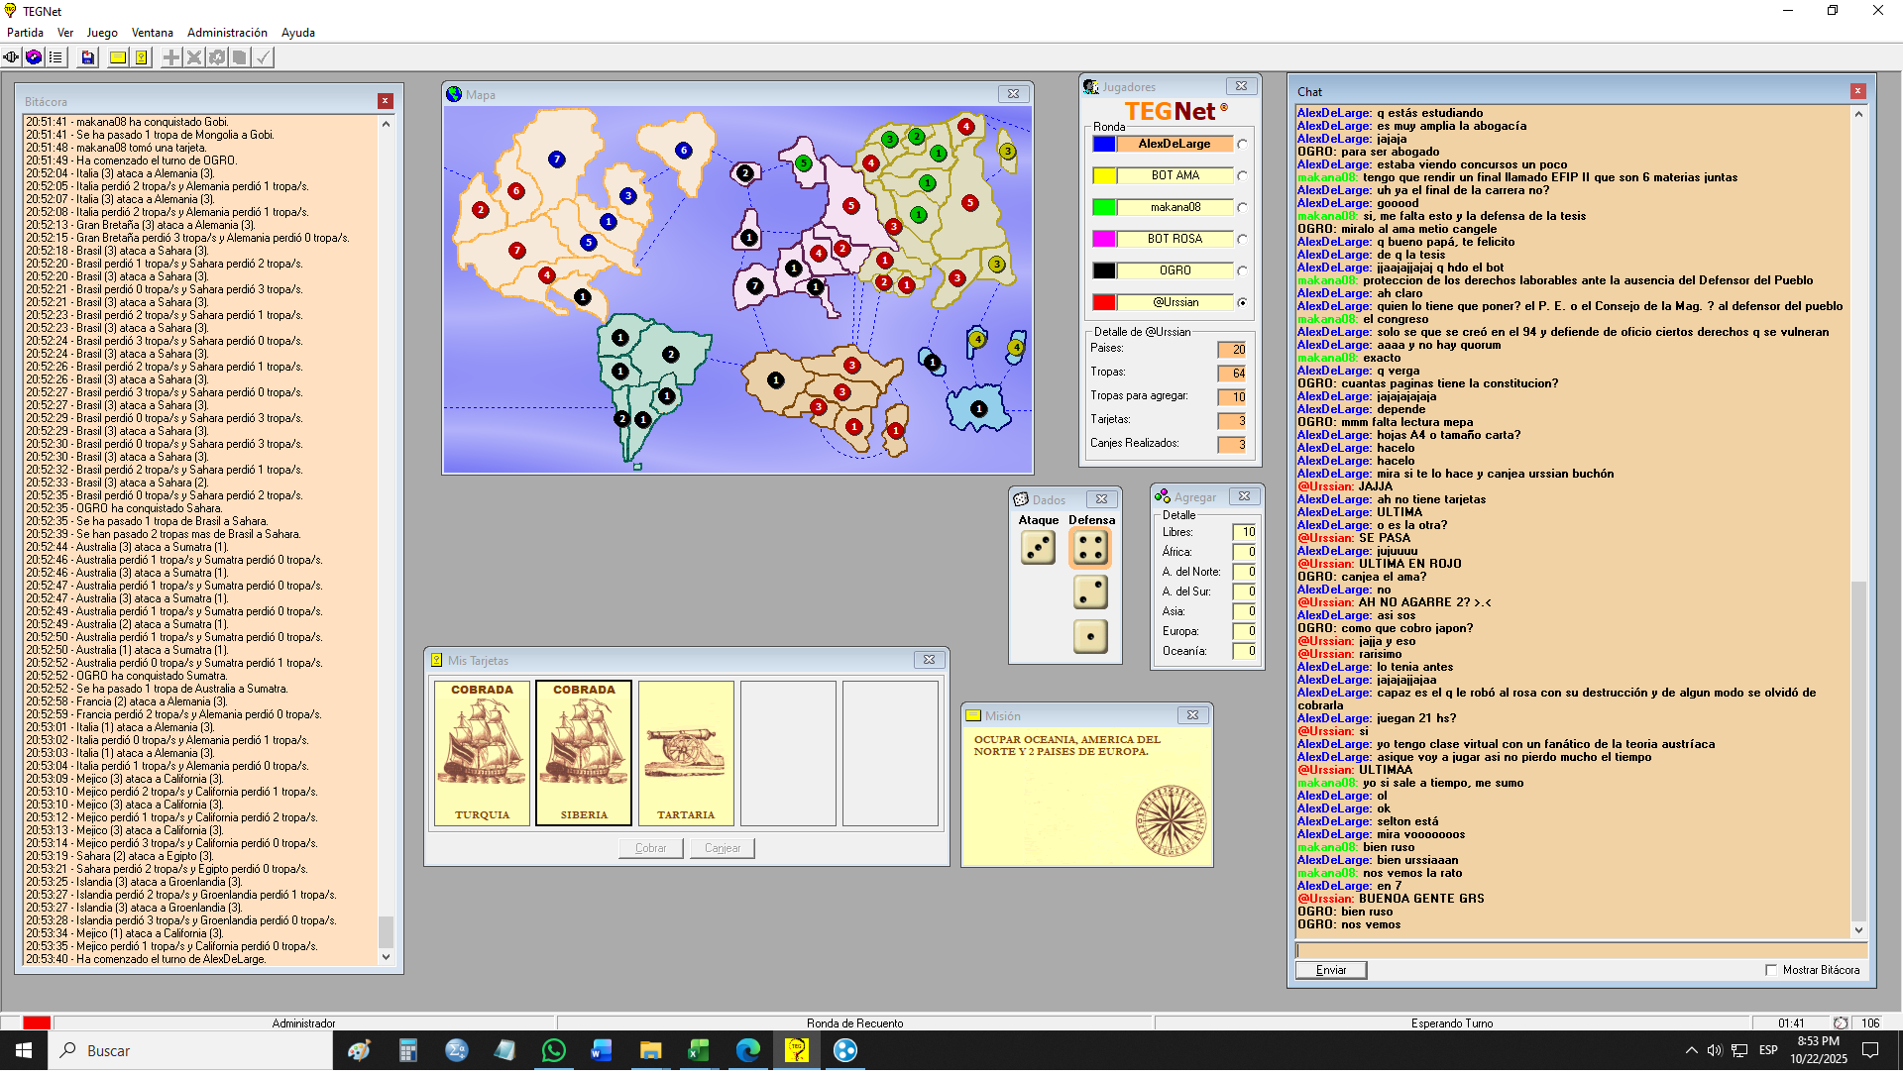The width and height of the screenshot is (1903, 1076).
Task: Show hidden system tray icons chevron
Action: 1691,1051
